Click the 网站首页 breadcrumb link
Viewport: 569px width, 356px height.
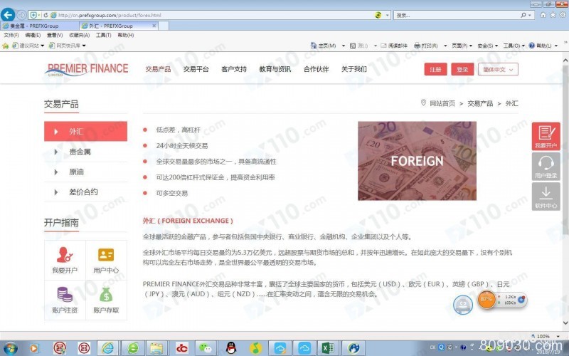coord(442,103)
